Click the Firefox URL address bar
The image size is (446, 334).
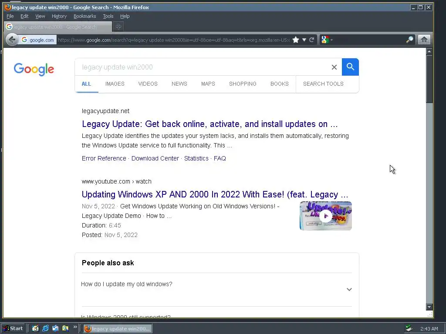[x=173, y=40]
